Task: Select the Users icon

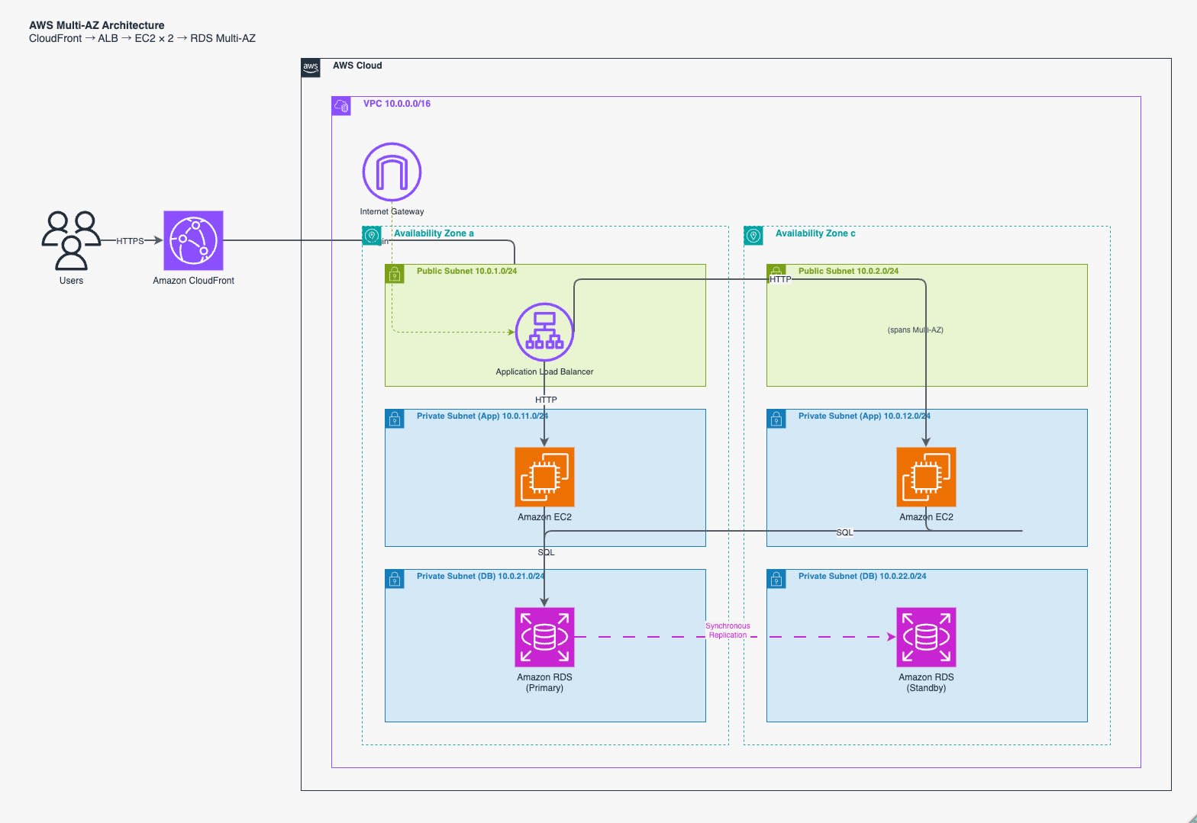Action: click(71, 241)
